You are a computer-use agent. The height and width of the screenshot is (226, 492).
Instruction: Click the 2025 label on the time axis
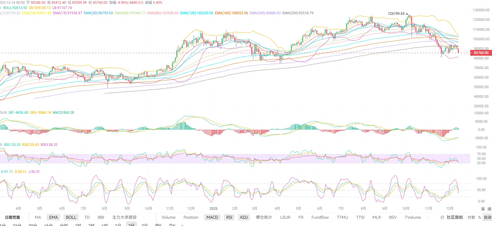pyautogui.click(x=214, y=209)
